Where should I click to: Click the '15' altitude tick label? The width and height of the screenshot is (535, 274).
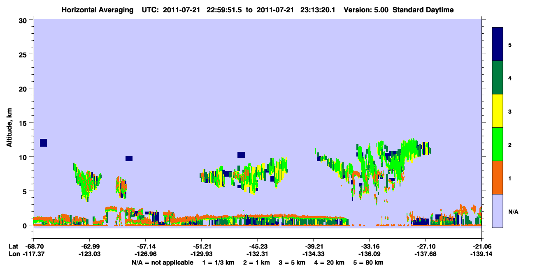coord(23,123)
